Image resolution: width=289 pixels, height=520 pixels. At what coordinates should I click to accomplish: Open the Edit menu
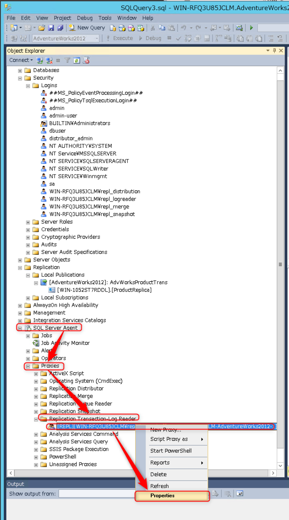[26, 18]
